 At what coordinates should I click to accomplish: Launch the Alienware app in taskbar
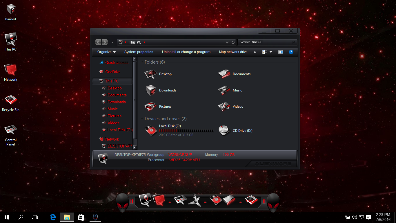pyautogui.click(x=95, y=217)
